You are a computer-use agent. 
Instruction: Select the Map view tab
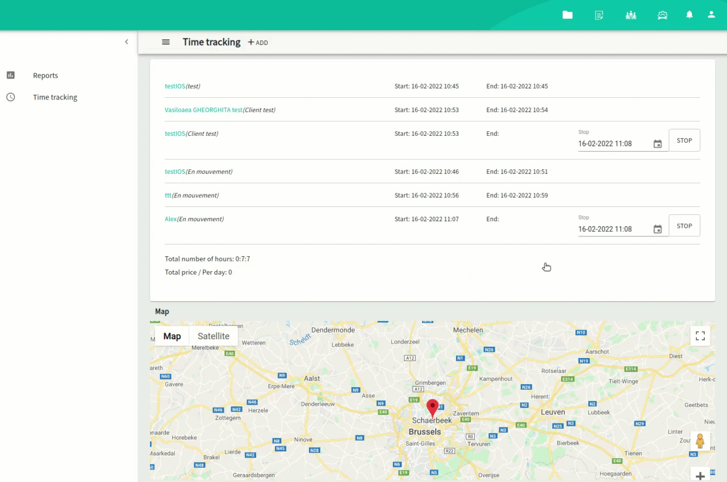(172, 336)
